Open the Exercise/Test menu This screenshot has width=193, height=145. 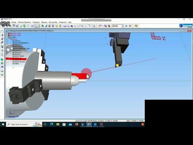53,22
